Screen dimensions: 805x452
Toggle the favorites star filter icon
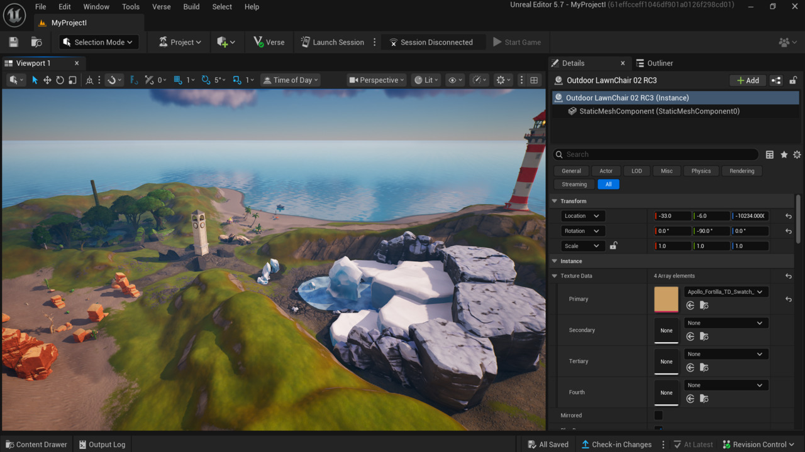(x=784, y=154)
